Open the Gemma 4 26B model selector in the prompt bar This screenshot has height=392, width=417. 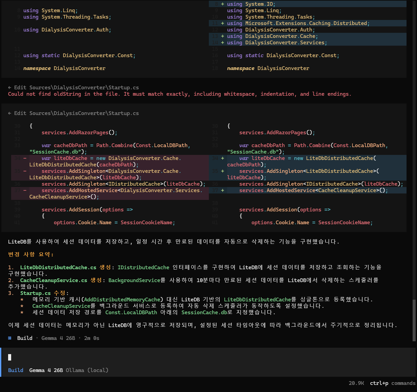(46, 370)
